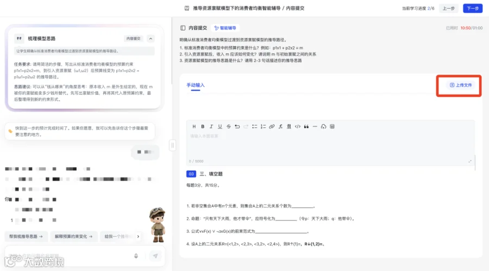Click 给我一个推导 suggestion chip

click(118, 236)
